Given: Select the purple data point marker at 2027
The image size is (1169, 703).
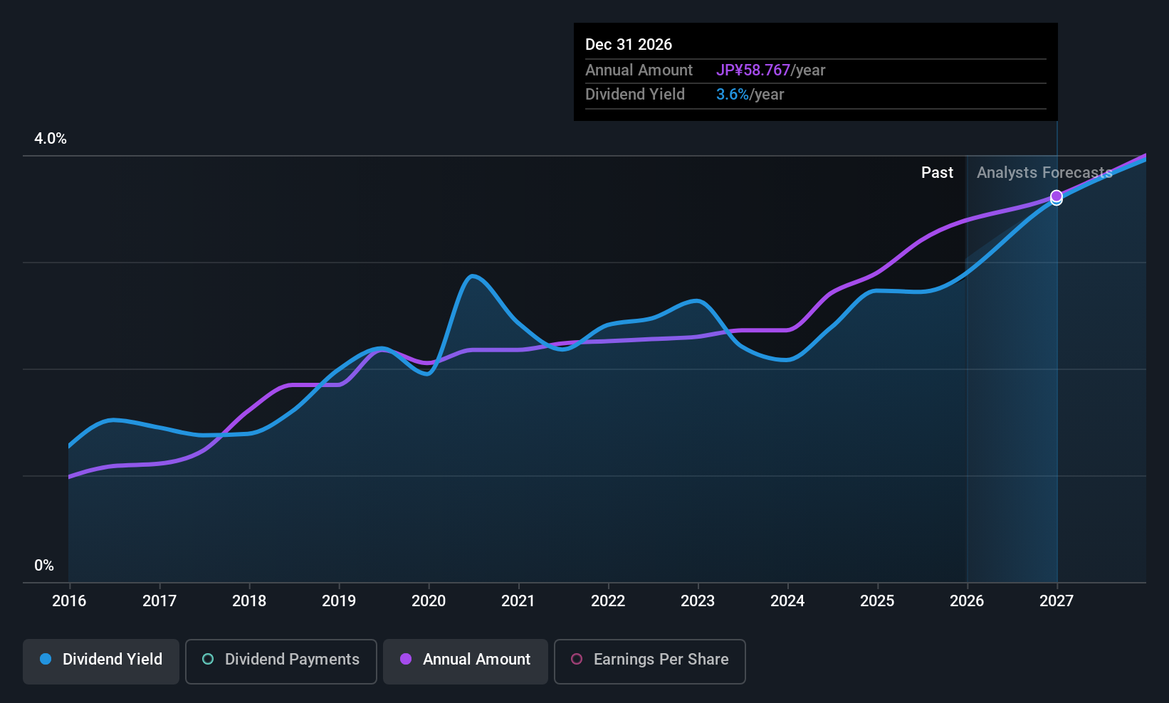Looking at the screenshot, I should [1057, 196].
